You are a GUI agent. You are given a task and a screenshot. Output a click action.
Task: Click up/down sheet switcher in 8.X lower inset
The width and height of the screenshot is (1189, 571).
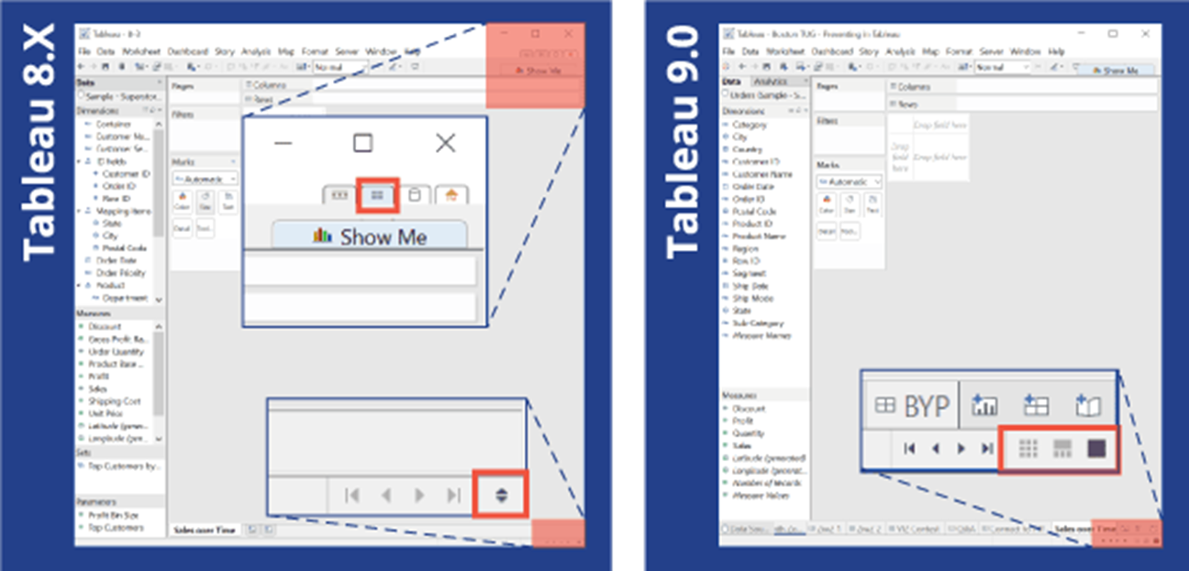[x=501, y=496]
